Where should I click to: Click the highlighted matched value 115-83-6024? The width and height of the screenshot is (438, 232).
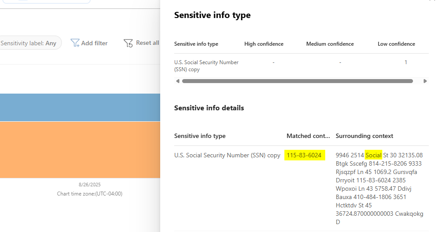point(304,155)
